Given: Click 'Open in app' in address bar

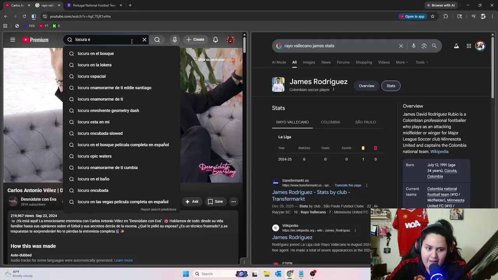Looking at the screenshot, I should coord(412,16).
